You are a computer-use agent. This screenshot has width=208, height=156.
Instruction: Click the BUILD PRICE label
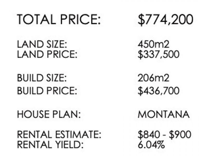tap(47, 90)
